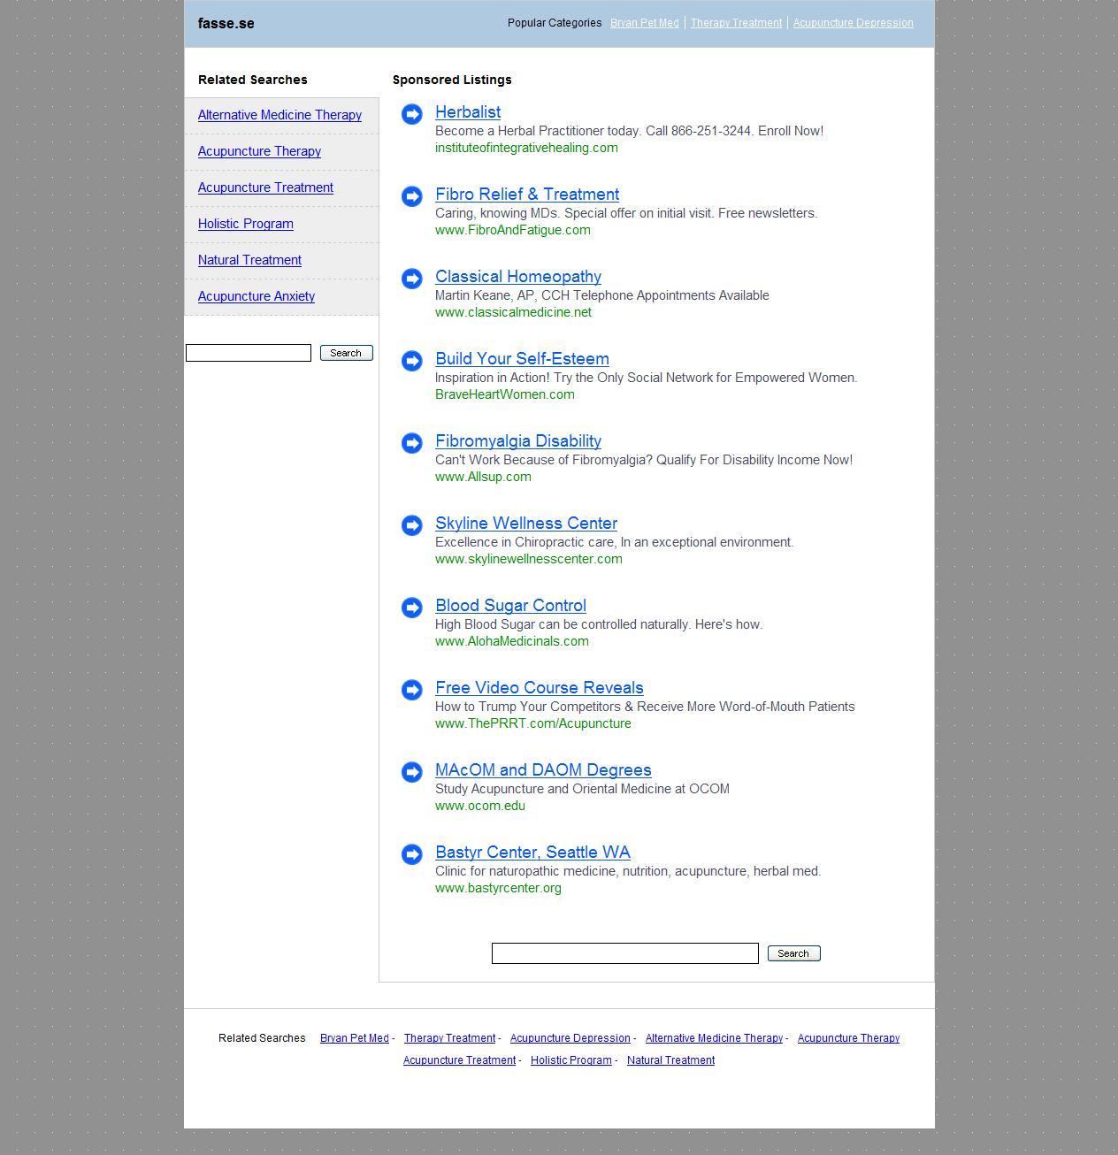Image resolution: width=1118 pixels, height=1155 pixels.
Task: Click the Martin Keane, AP, CCH description
Action: tap(602, 295)
